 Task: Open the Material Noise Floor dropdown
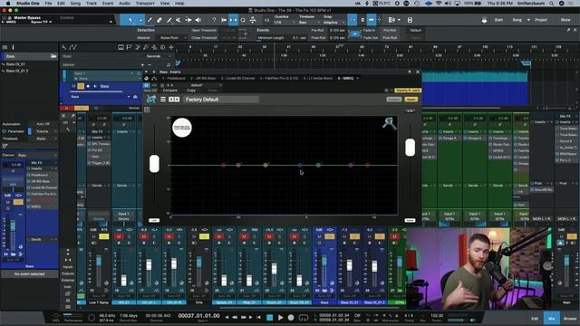(173, 38)
